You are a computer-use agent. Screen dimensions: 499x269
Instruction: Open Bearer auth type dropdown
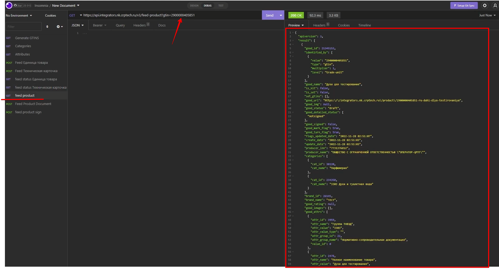(x=99, y=25)
